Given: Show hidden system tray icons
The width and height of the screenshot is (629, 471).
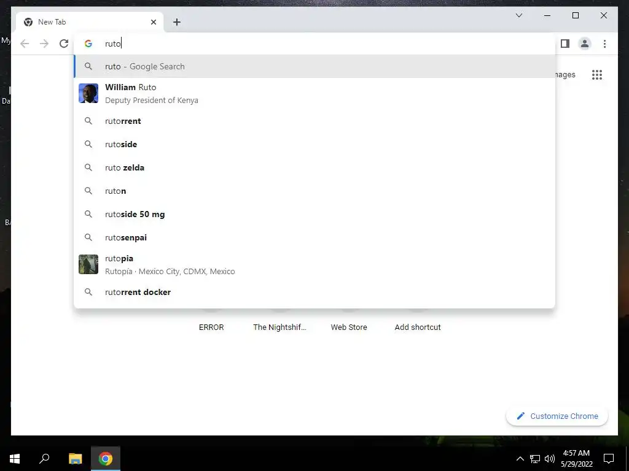Looking at the screenshot, I should coord(520,459).
